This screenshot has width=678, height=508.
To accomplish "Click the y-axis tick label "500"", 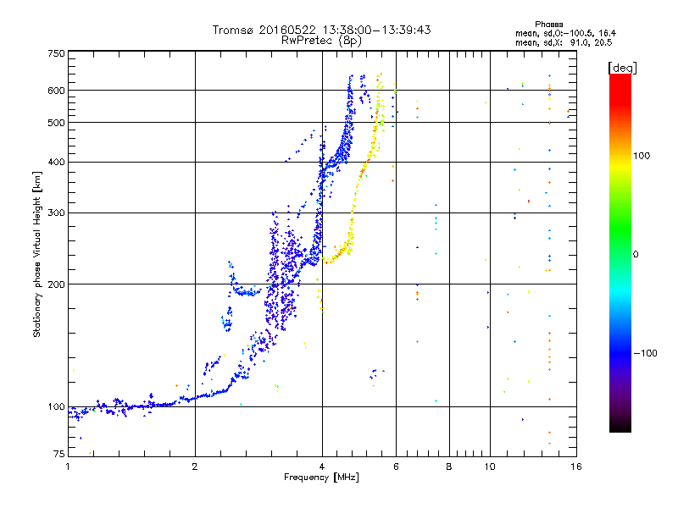I will [x=56, y=123].
